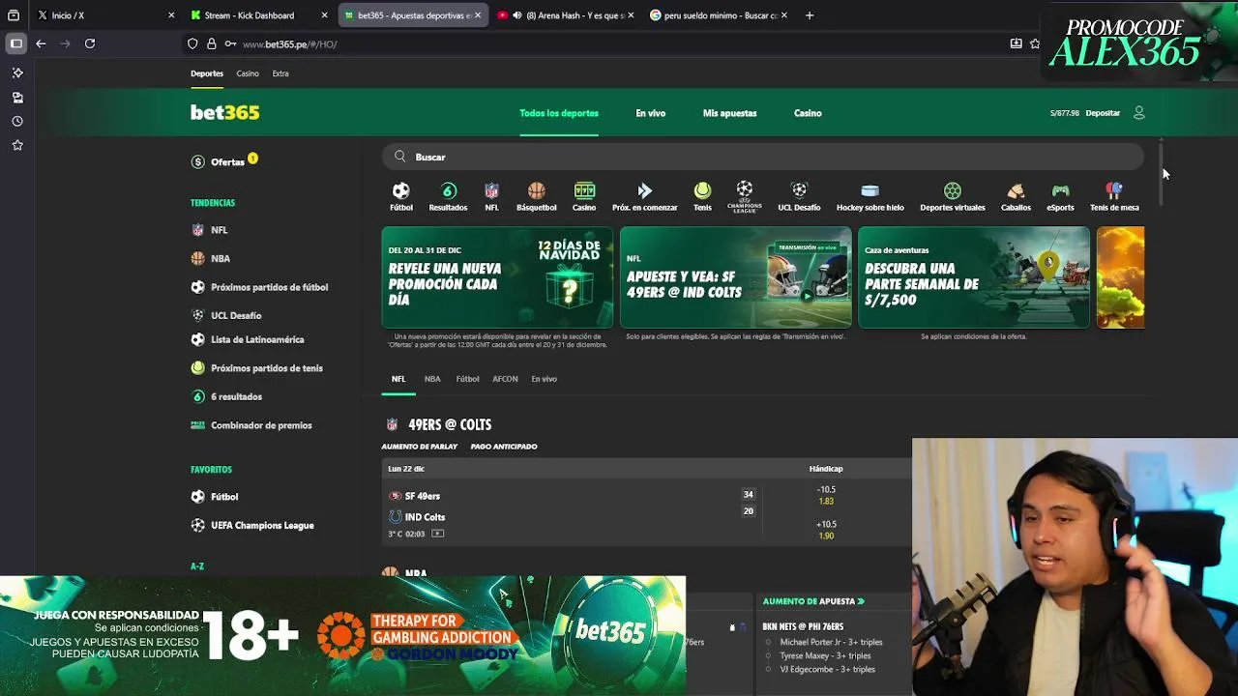The height and width of the screenshot is (696, 1238).
Task: Open the Básquetbol ball icon
Action: (536, 191)
